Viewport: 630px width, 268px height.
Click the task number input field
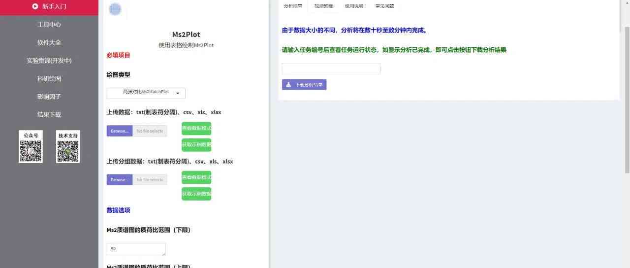pos(331,69)
